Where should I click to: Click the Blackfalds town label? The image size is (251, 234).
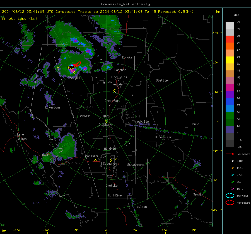point(119,77)
